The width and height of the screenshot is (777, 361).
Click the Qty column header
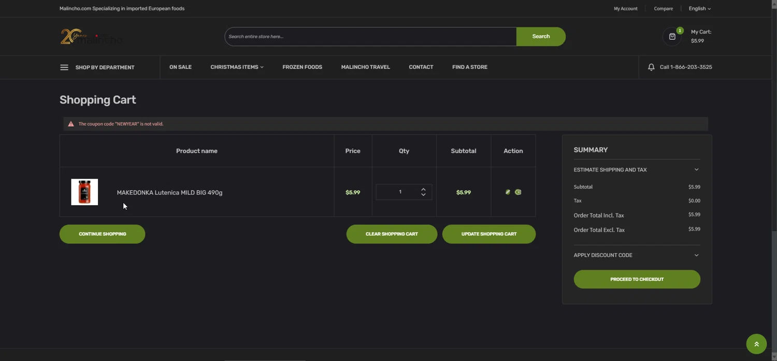click(404, 151)
